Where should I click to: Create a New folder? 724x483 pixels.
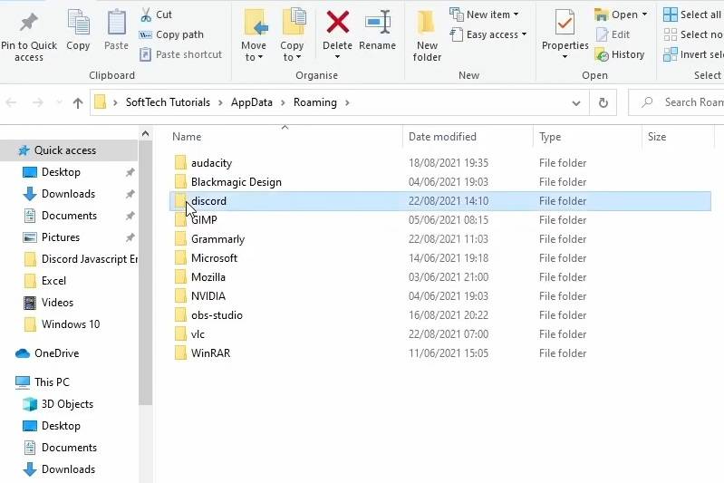click(427, 35)
